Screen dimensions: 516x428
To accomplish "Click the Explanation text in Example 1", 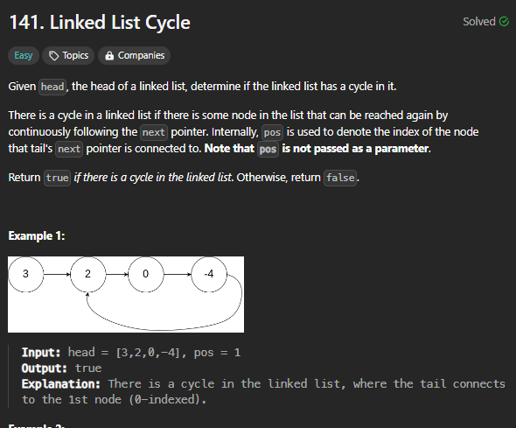I will coord(263,392).
